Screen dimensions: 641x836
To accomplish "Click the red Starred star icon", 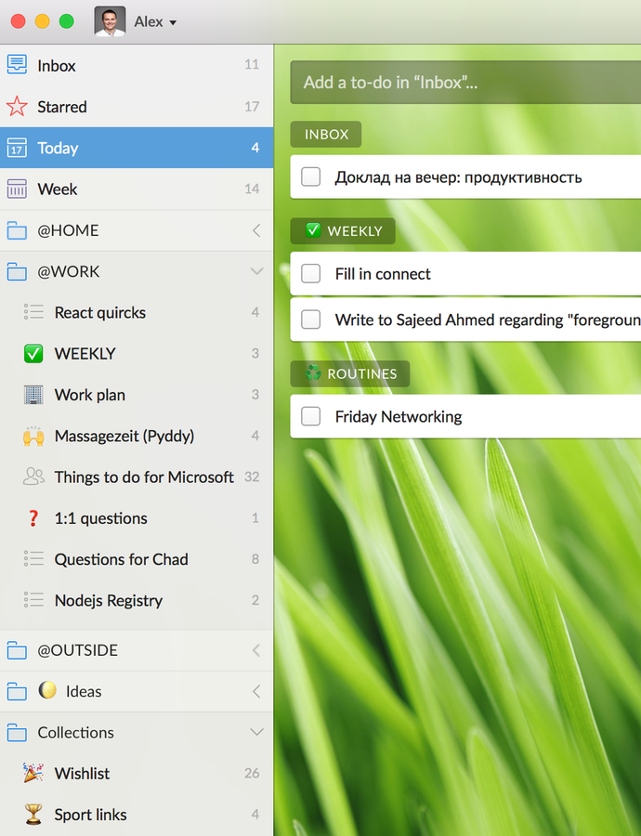I will coord(17,106).
